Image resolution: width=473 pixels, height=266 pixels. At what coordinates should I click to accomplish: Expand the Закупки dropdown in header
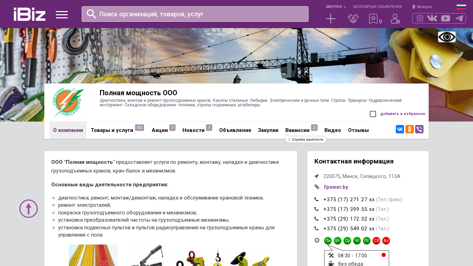point(336,7)
